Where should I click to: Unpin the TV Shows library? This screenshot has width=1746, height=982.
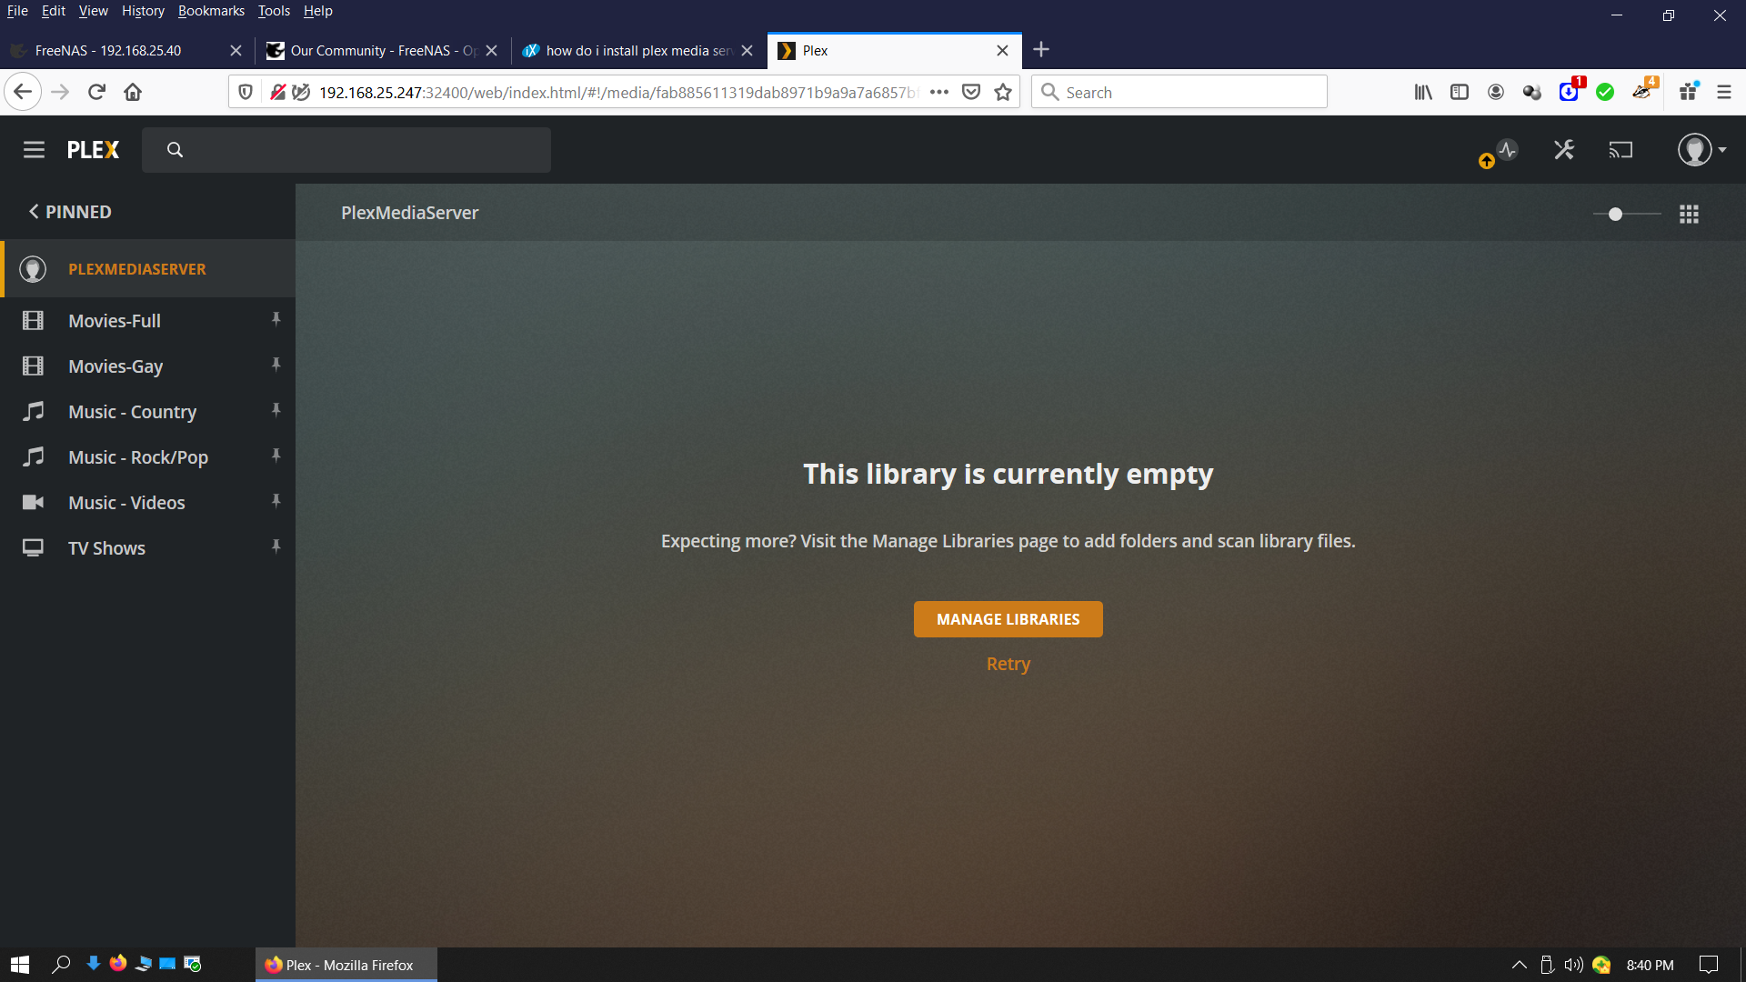pos(276,546)
